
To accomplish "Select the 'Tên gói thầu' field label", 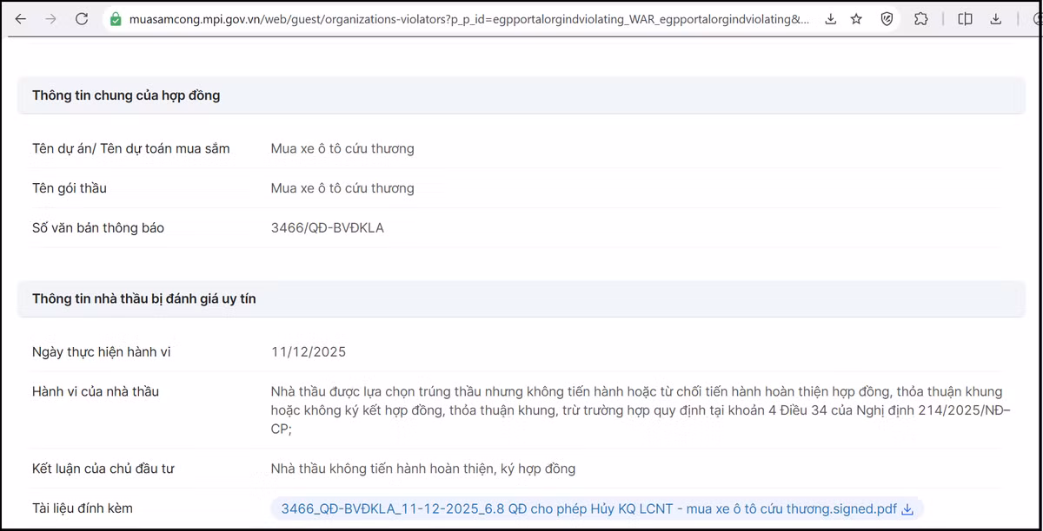I will pos(70,188).
